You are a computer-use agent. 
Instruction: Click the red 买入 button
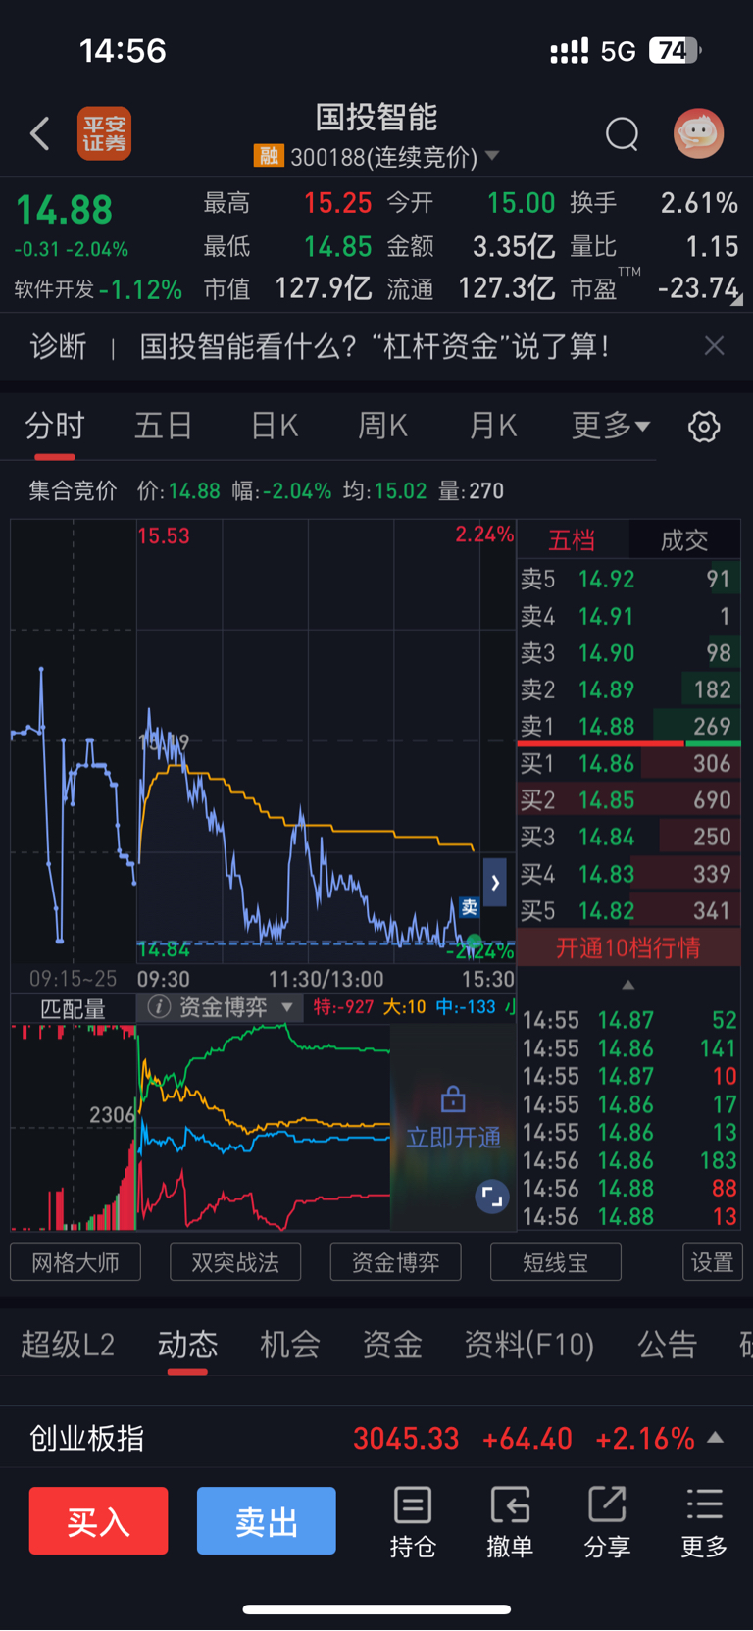click(98, 1521)
